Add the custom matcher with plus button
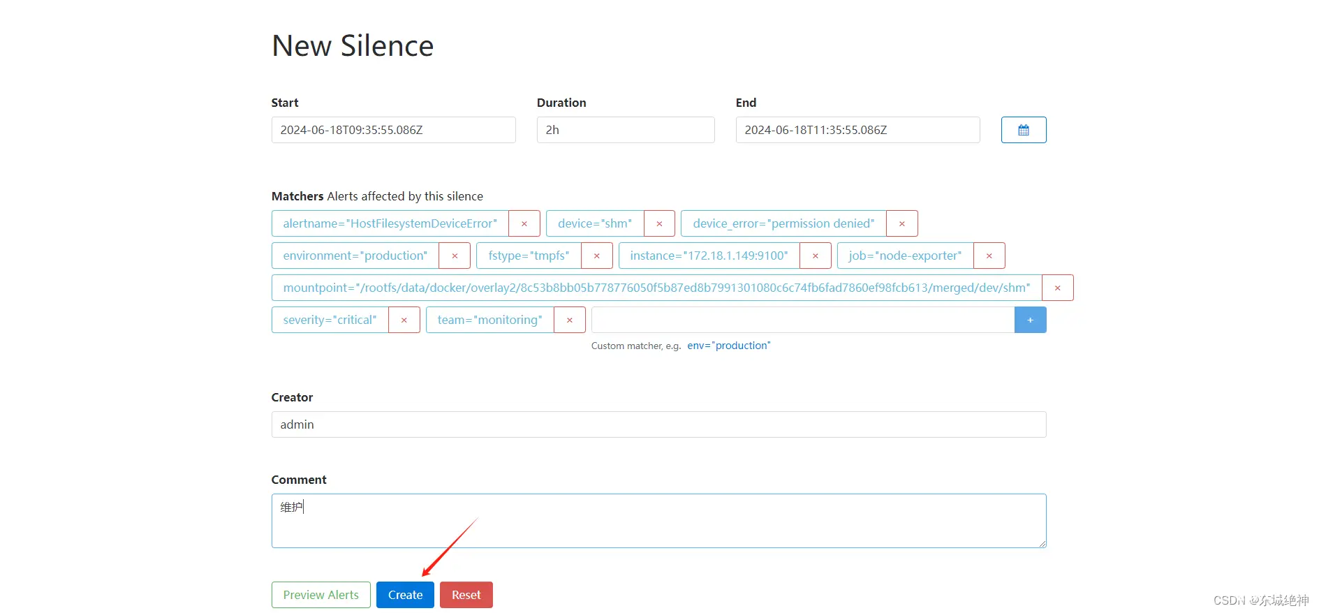This screenshot has height=613, width=1319. coord(1030,320)
